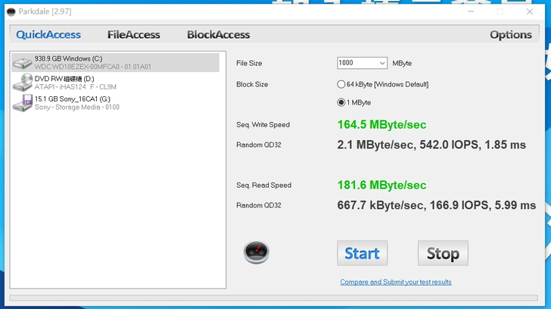Click the File Size label
The width and height of the screenshot is (551, 309).
click(x=249, y=64)
